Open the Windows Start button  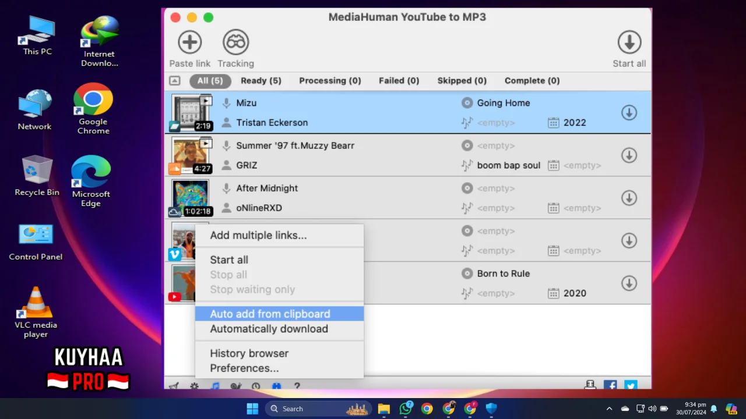point(252,409)
